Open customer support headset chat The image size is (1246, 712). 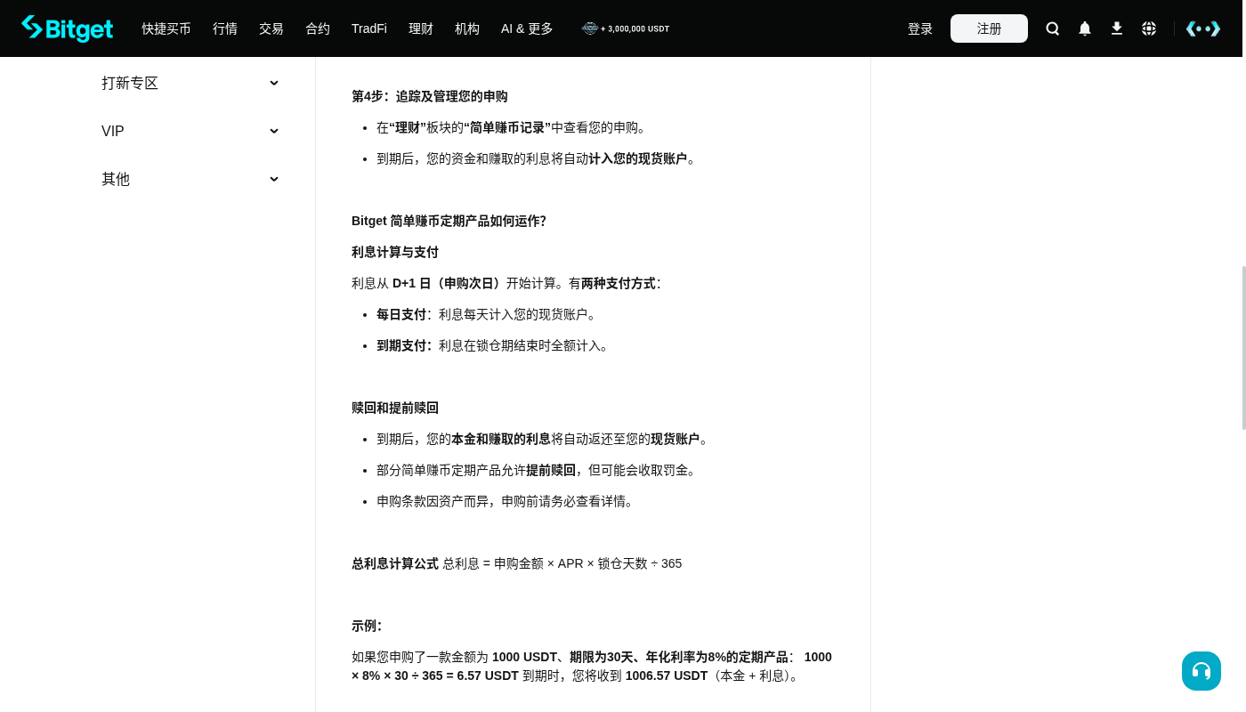(1201, 671)
